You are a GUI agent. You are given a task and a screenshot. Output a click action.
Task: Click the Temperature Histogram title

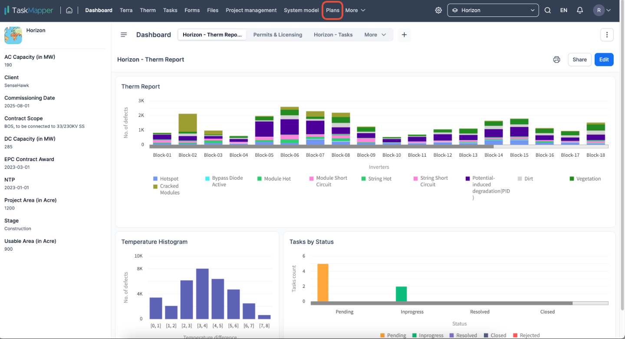click(155, 242)
